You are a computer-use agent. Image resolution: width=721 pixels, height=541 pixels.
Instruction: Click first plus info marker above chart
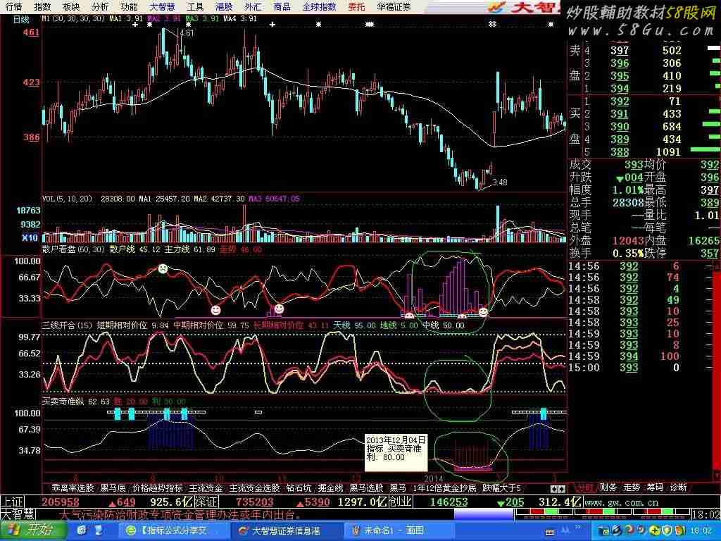[x=135, y=25]
